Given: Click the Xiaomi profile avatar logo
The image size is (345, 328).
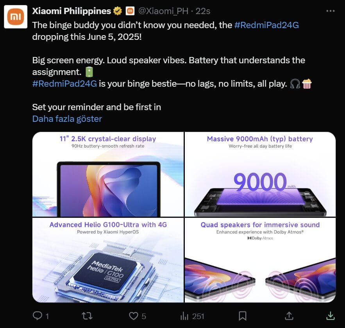Looking at the screenshot, I should pos(15,17).
